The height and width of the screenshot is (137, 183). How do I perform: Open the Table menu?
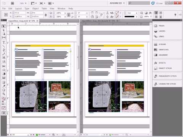(x=44, y=8)
